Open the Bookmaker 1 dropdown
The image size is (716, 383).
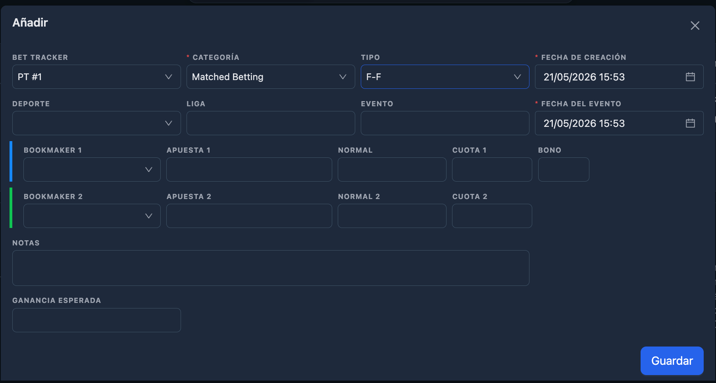point(92,170)
